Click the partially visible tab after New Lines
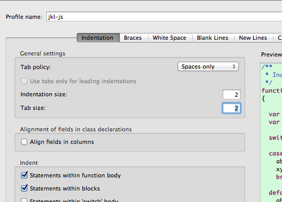 coord(278,38)
